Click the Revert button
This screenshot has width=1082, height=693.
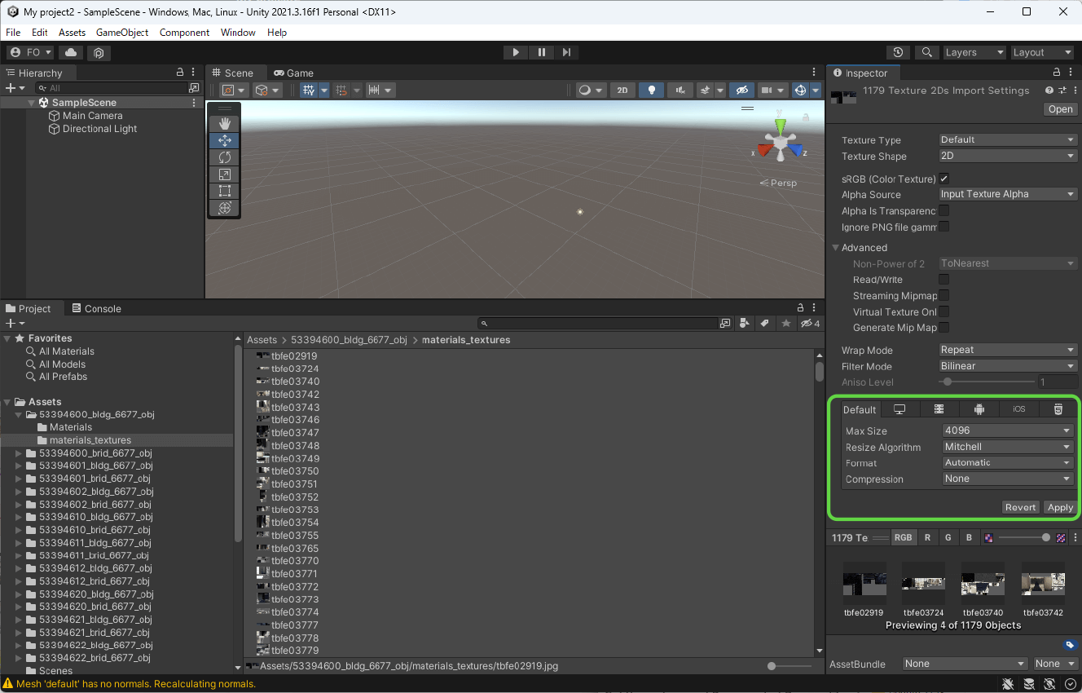pyautogui.click(x=1020, y=507)
